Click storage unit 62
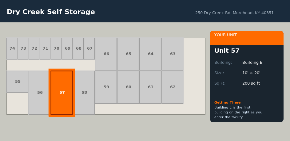290x141 pixels. click(x=173, y=87)
